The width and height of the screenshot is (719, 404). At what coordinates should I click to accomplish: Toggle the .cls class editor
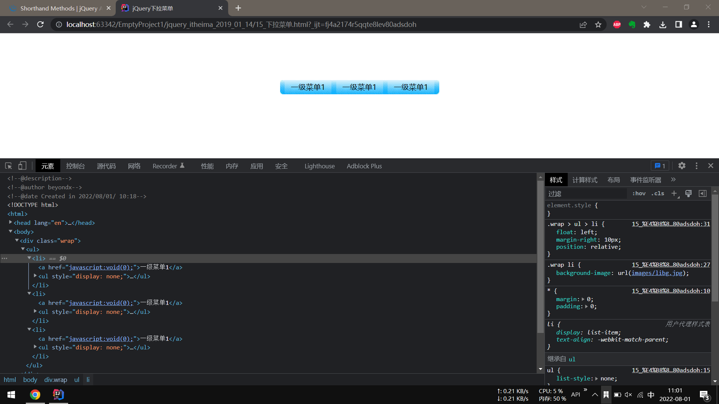click(658, 193)
